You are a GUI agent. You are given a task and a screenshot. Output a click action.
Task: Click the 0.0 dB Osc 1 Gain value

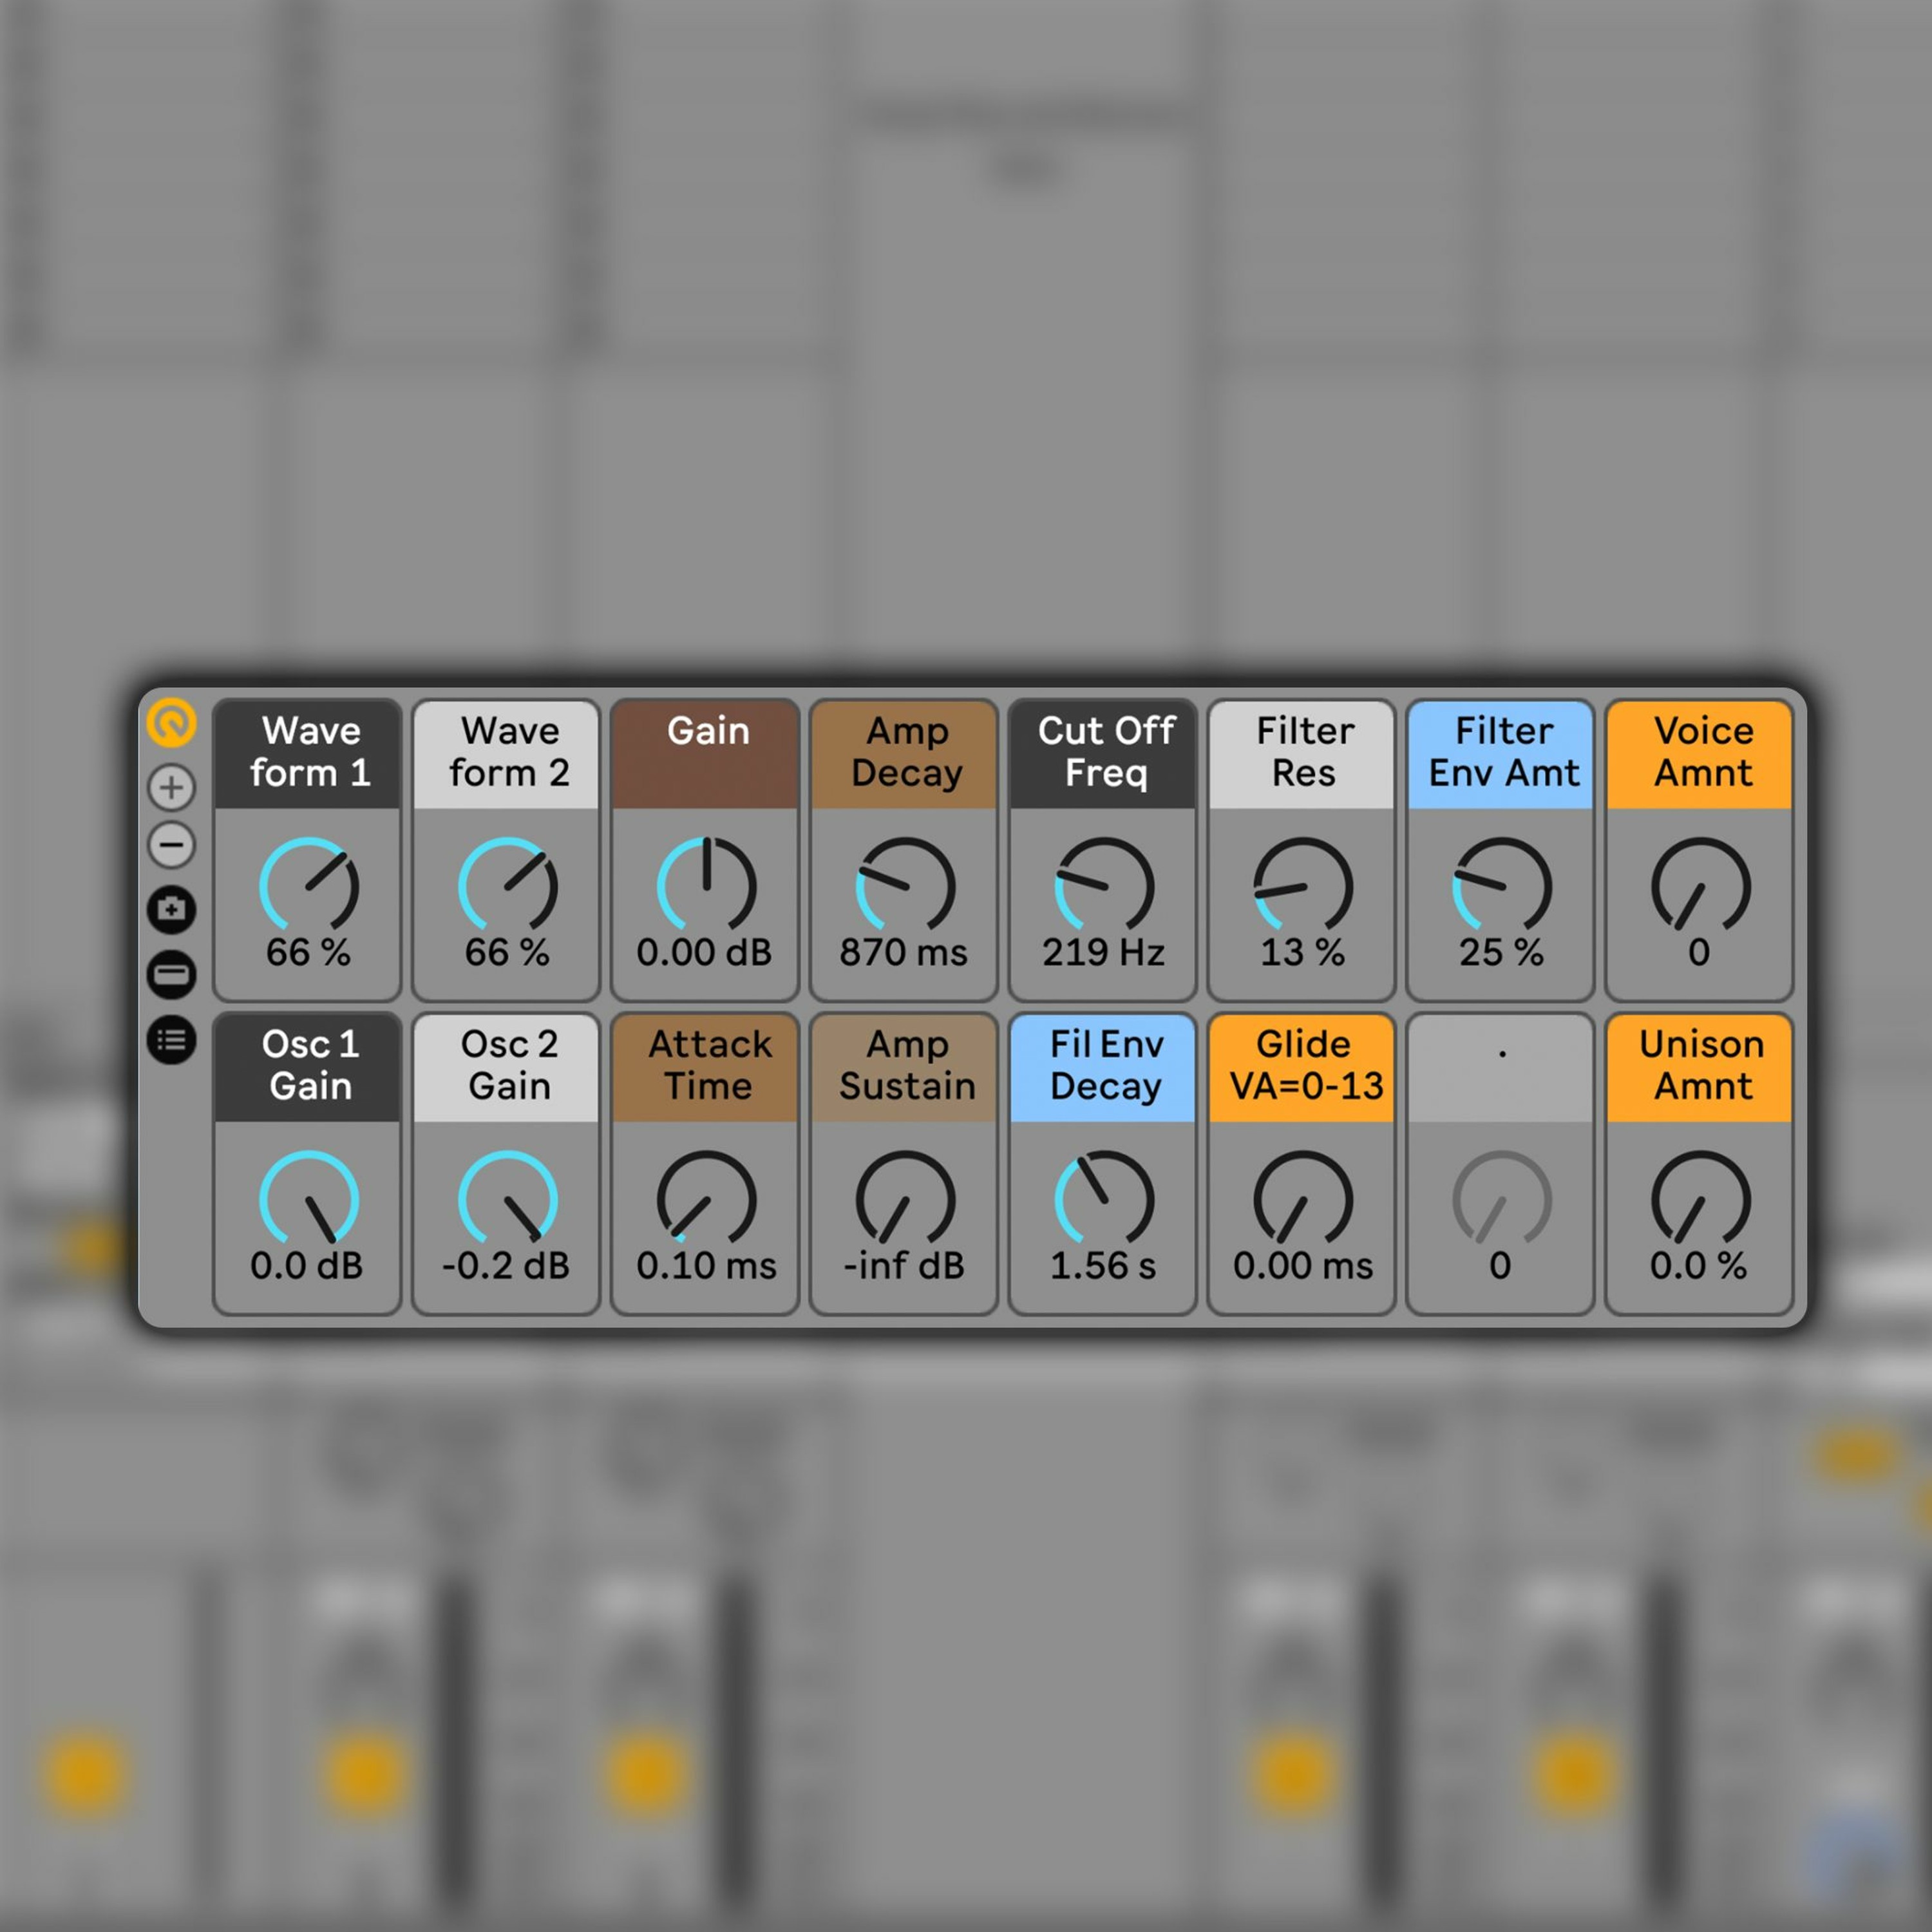point(306,1265)
